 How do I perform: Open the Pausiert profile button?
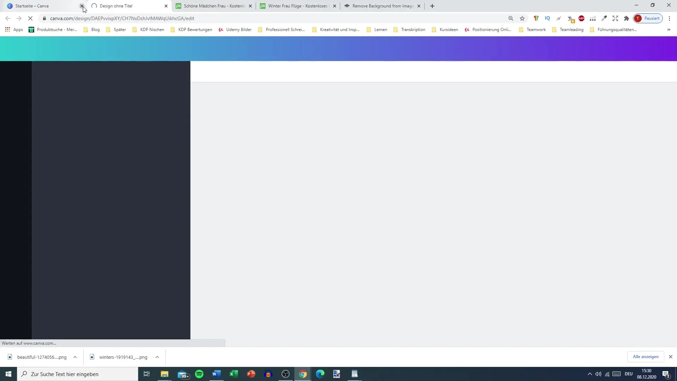point(648,18)
